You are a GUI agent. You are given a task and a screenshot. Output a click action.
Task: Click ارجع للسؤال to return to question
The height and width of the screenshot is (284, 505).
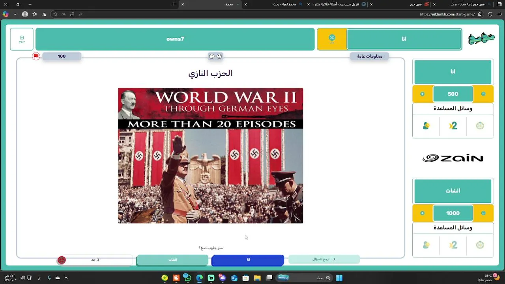point(324,259)
